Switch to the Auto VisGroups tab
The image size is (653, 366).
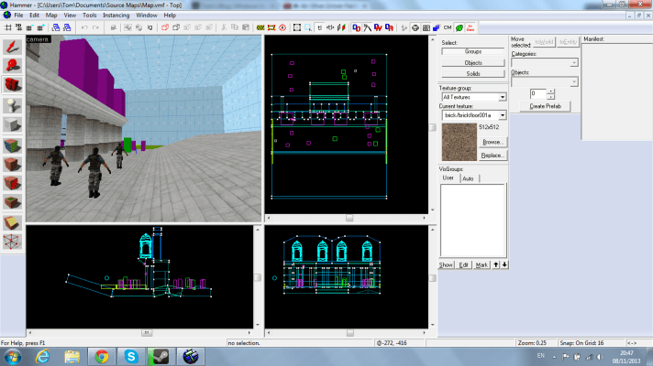[467, 178]
